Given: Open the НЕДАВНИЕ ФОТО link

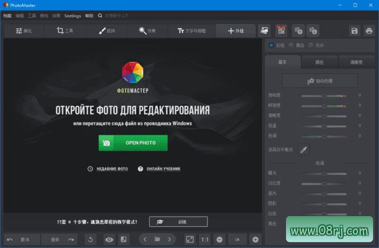Looking at the screenshot, I should 112,169.
